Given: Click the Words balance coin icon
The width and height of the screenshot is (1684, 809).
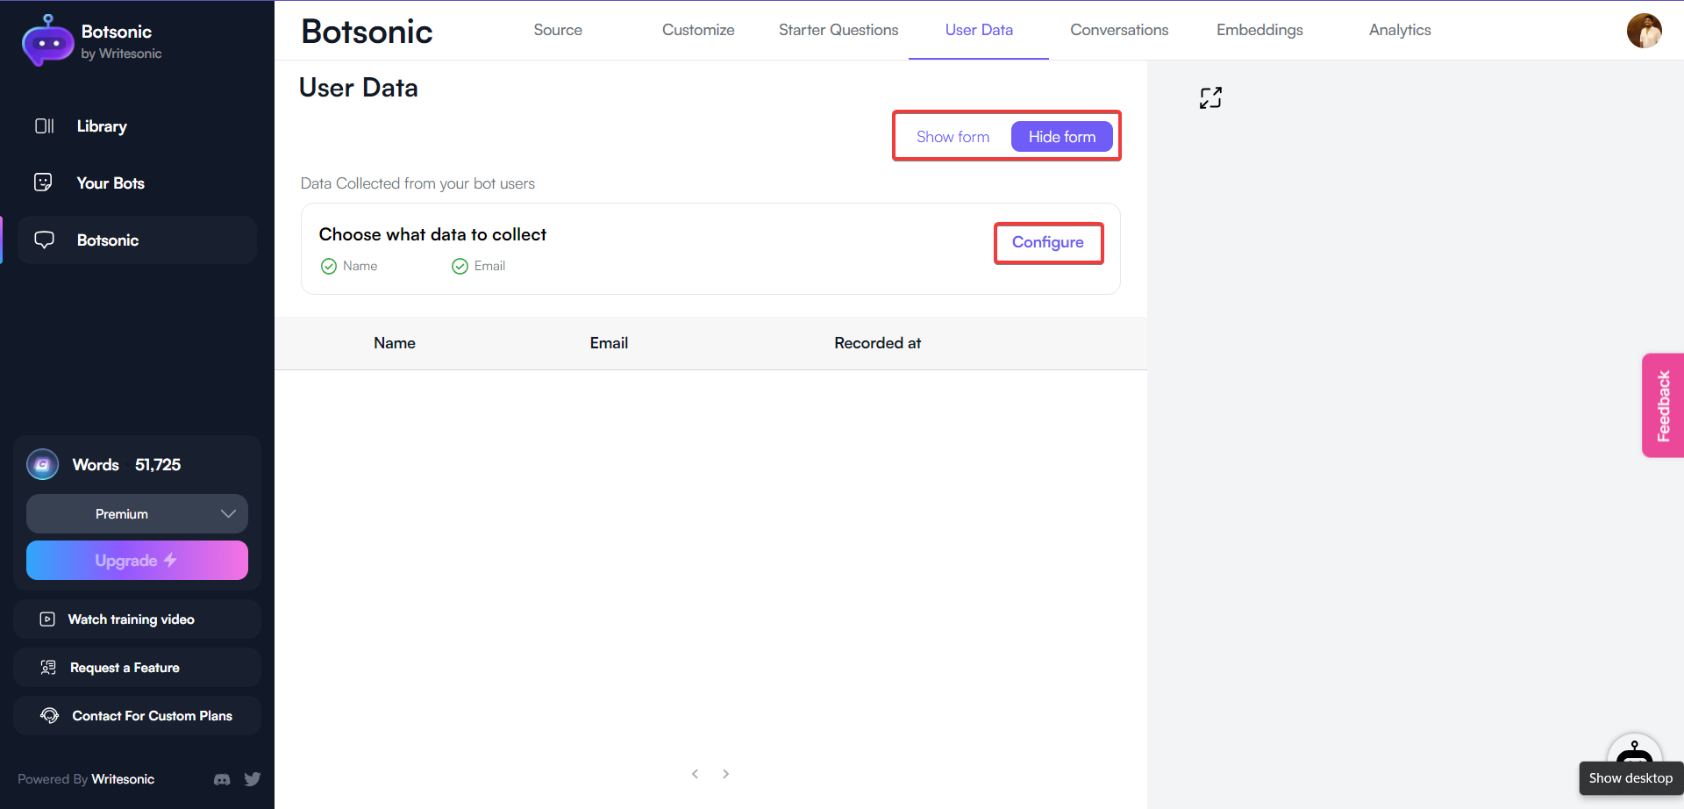Looking at the screenshot, I should 42,464.
